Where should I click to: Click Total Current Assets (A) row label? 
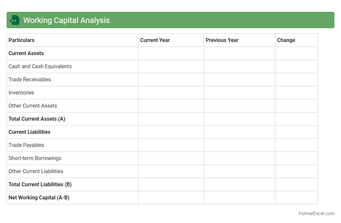coord(37,119)
